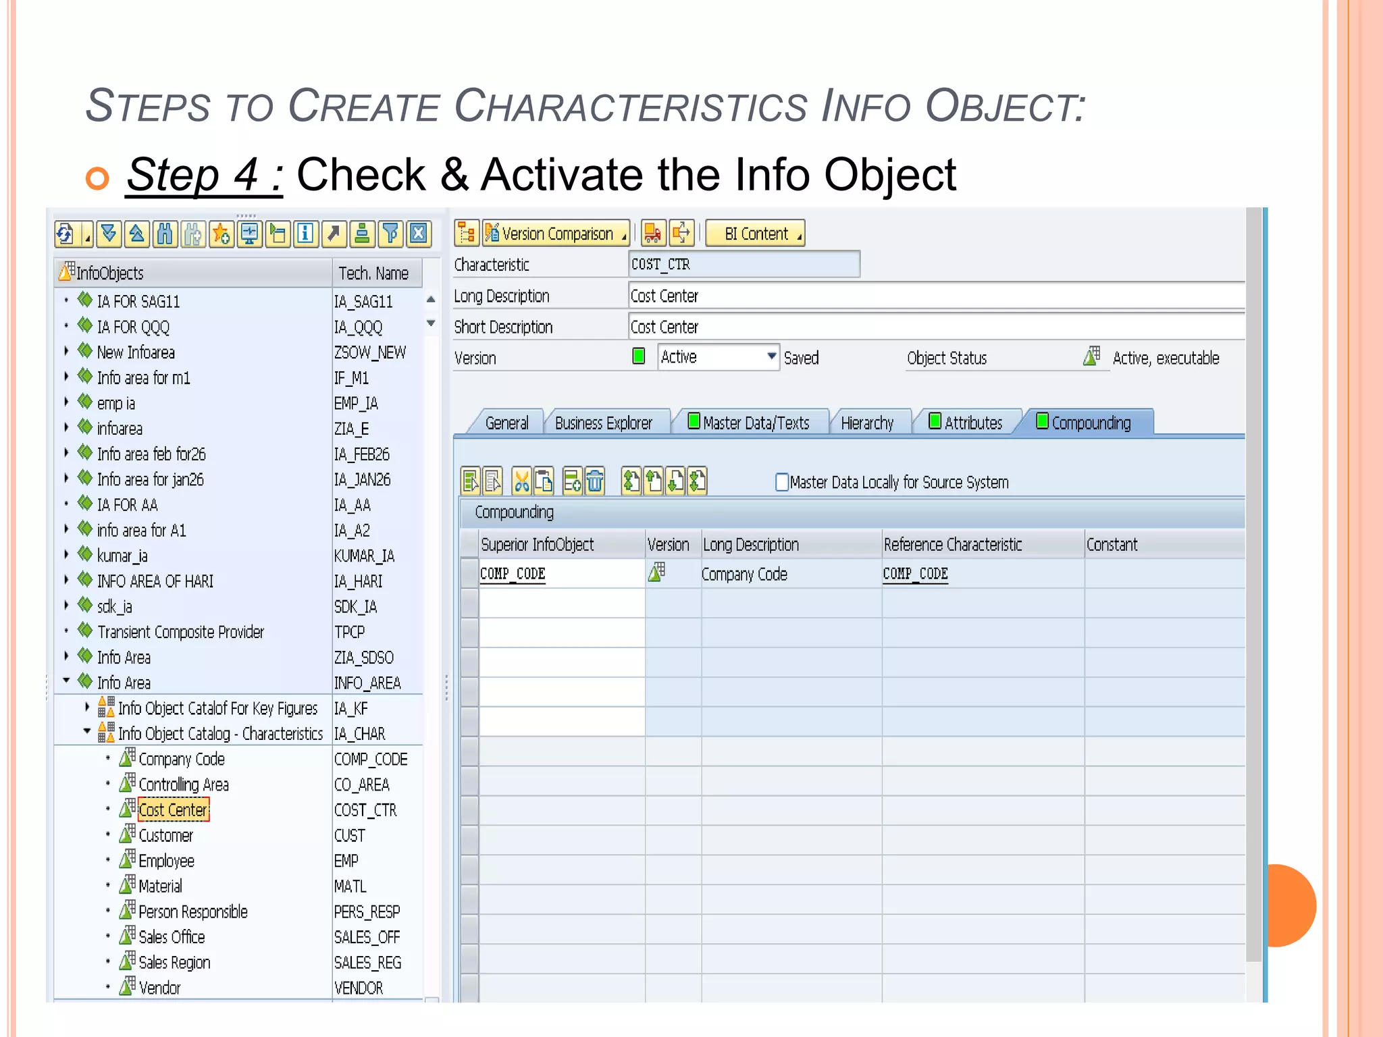Click the Add to favorites star icon
Screen dimensions: 1383x1037
point(221,234)
